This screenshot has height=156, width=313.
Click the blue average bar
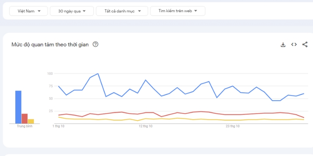tap(18, 107)
